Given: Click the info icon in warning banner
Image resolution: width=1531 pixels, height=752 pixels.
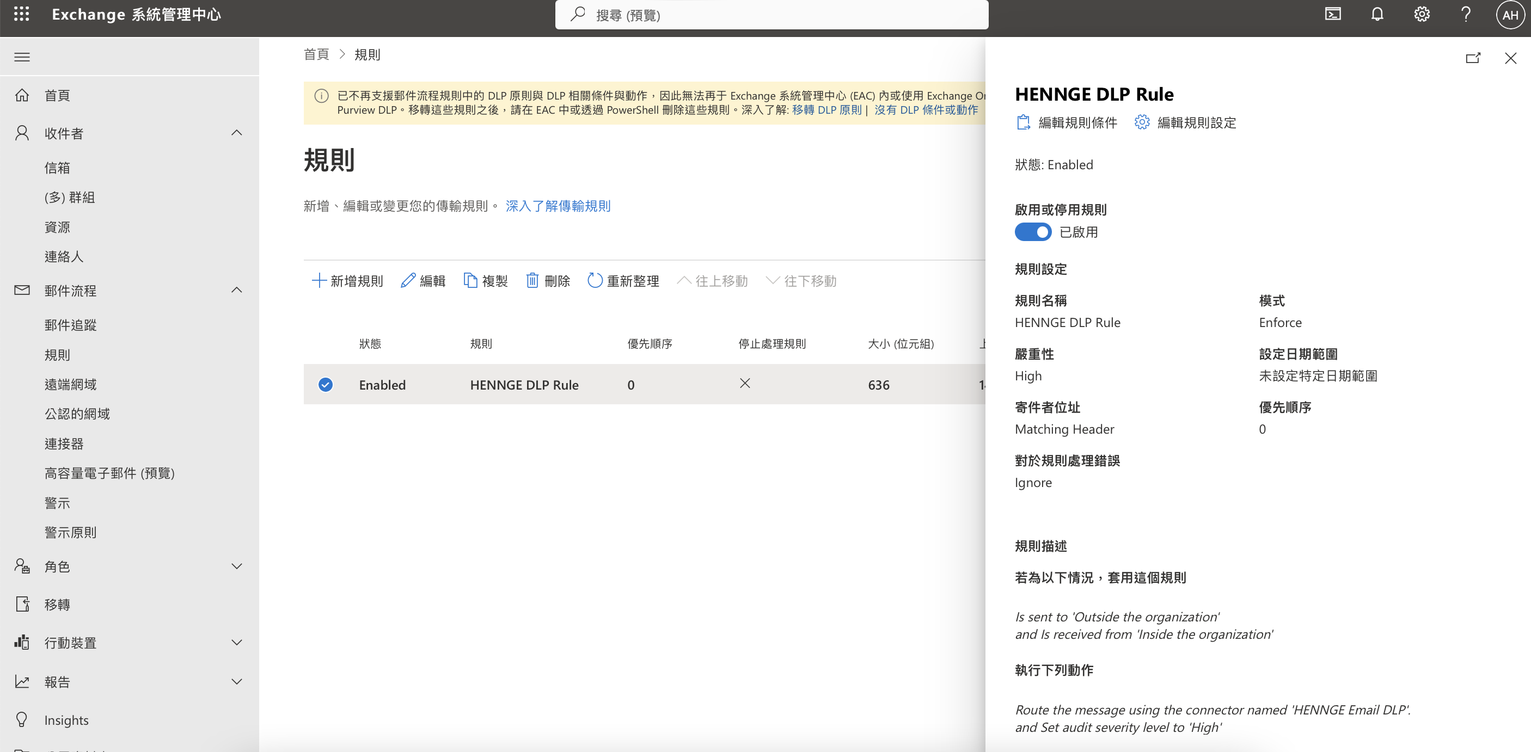Looking at the screenshot, I should tap(322, 96).
